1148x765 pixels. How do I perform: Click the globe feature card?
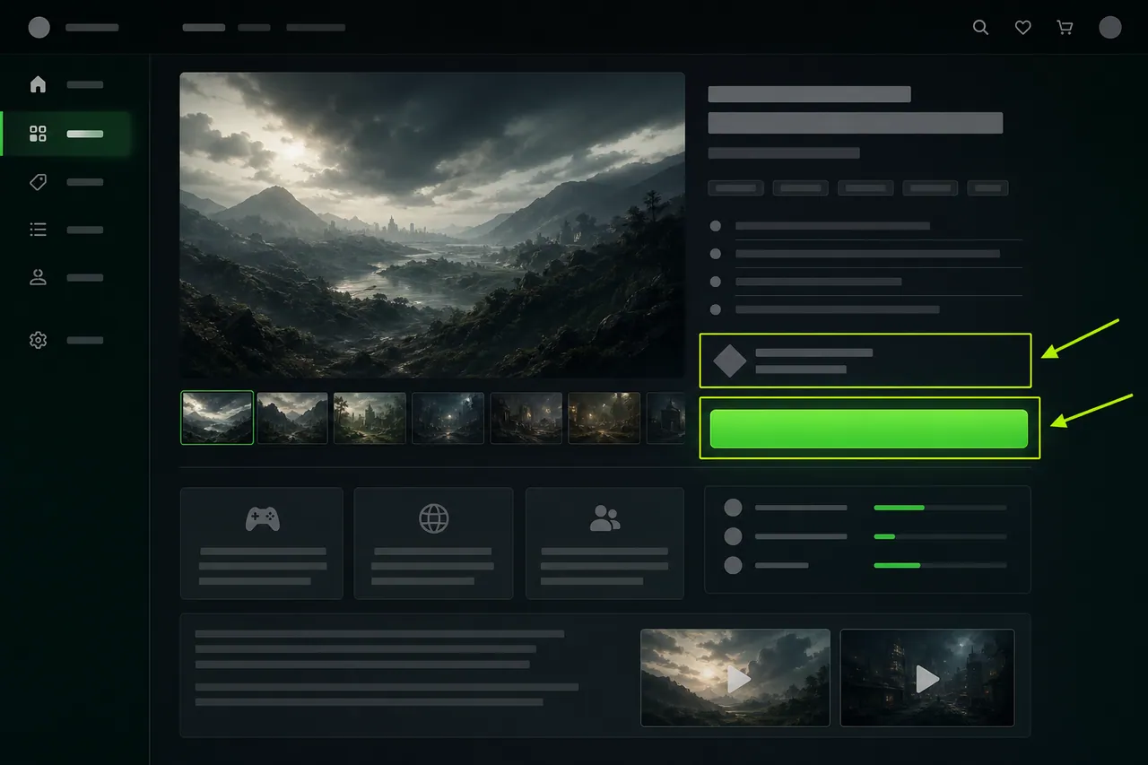[433, 543]
